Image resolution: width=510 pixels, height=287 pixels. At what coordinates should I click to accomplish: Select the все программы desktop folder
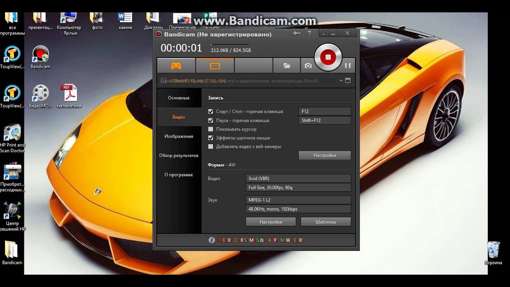coord(12,24)
